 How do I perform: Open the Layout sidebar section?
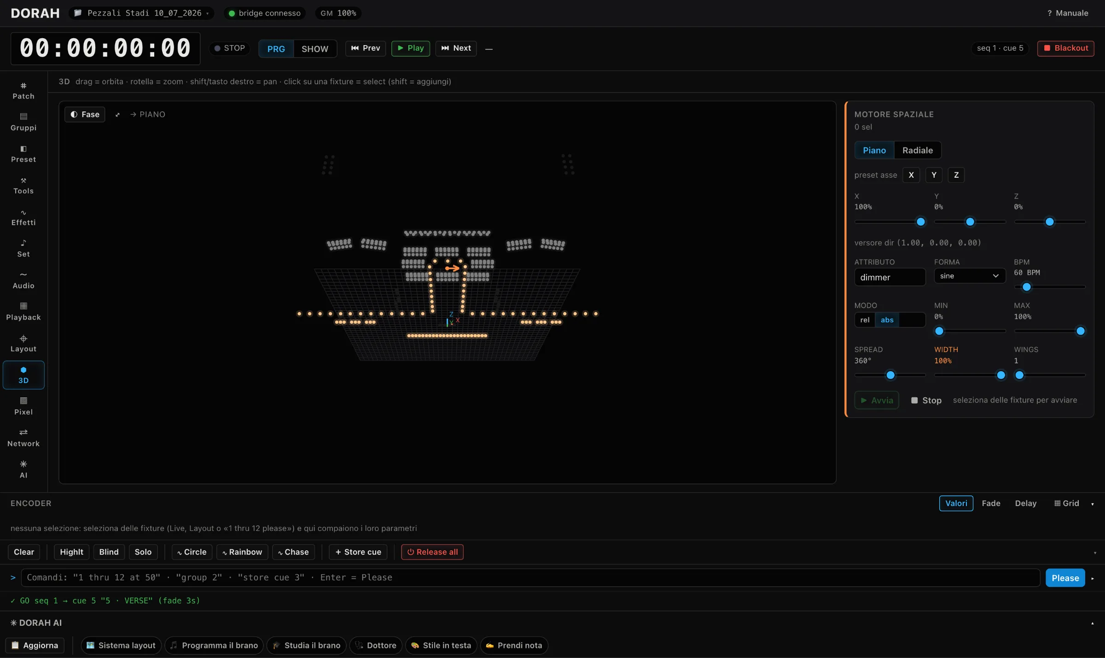(23, 344)
